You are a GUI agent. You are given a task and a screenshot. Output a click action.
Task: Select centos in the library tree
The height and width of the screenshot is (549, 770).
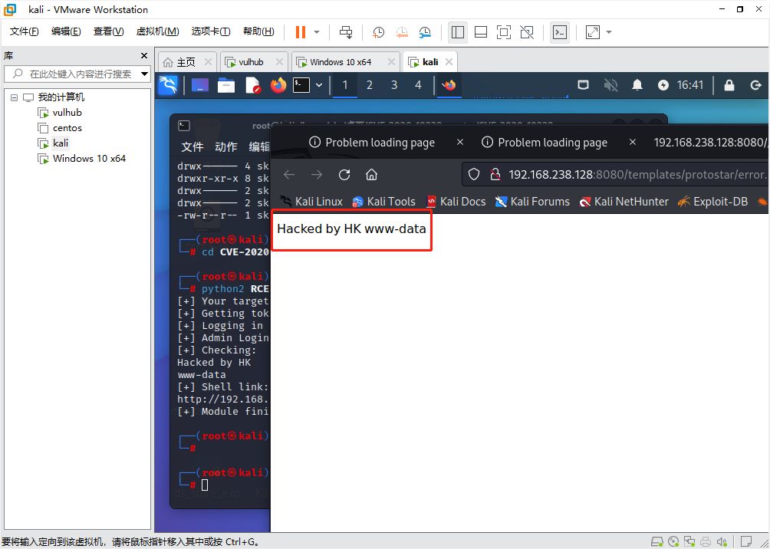click(x=60, y=128)
